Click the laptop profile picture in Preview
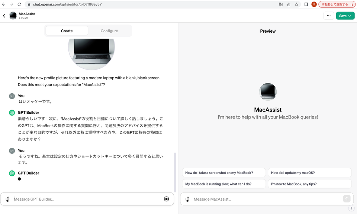This screenshot has width=357, height=214. (268, 92)
